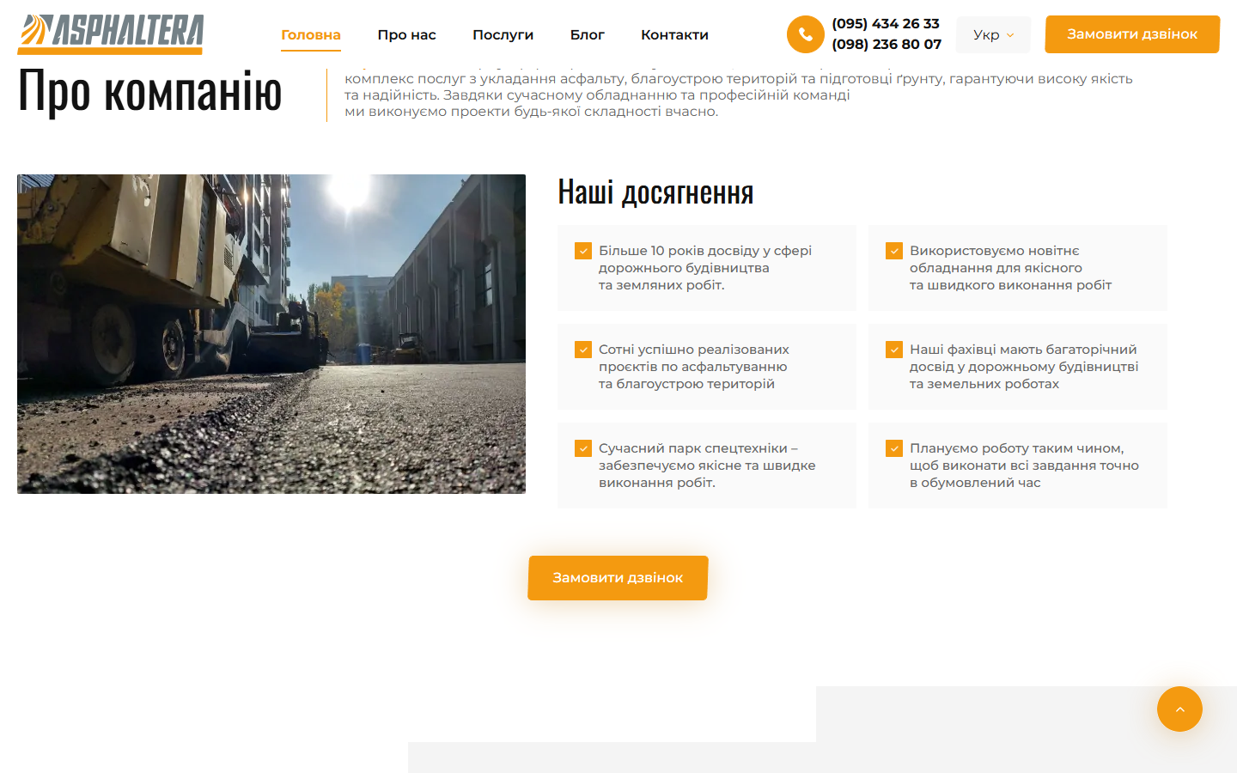The height and width of the screenshot is (773, 1237).
Task: Call phone number (095) 434 26 33
Action: 886,24
